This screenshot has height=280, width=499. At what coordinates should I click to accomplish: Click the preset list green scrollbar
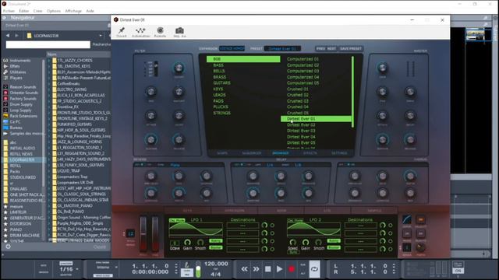(352, 92)
